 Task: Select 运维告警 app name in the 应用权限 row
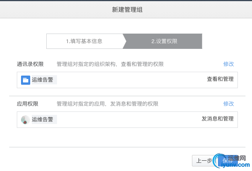pos(42,119)
